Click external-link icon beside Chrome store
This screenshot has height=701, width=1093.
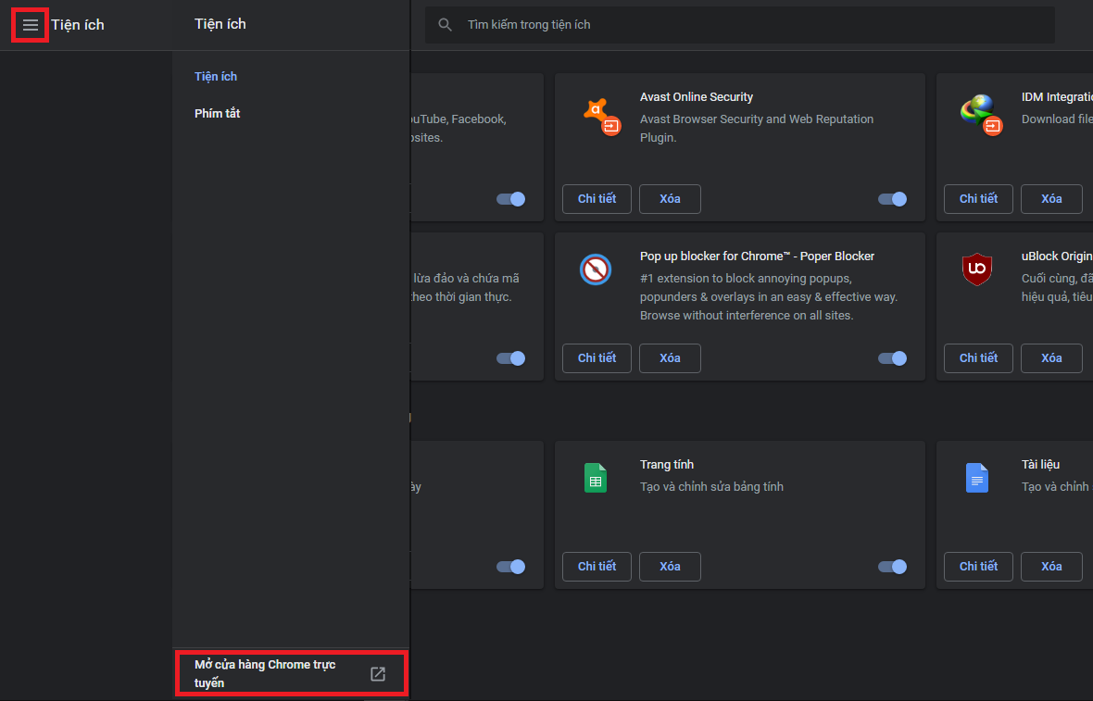click(378, 674)
